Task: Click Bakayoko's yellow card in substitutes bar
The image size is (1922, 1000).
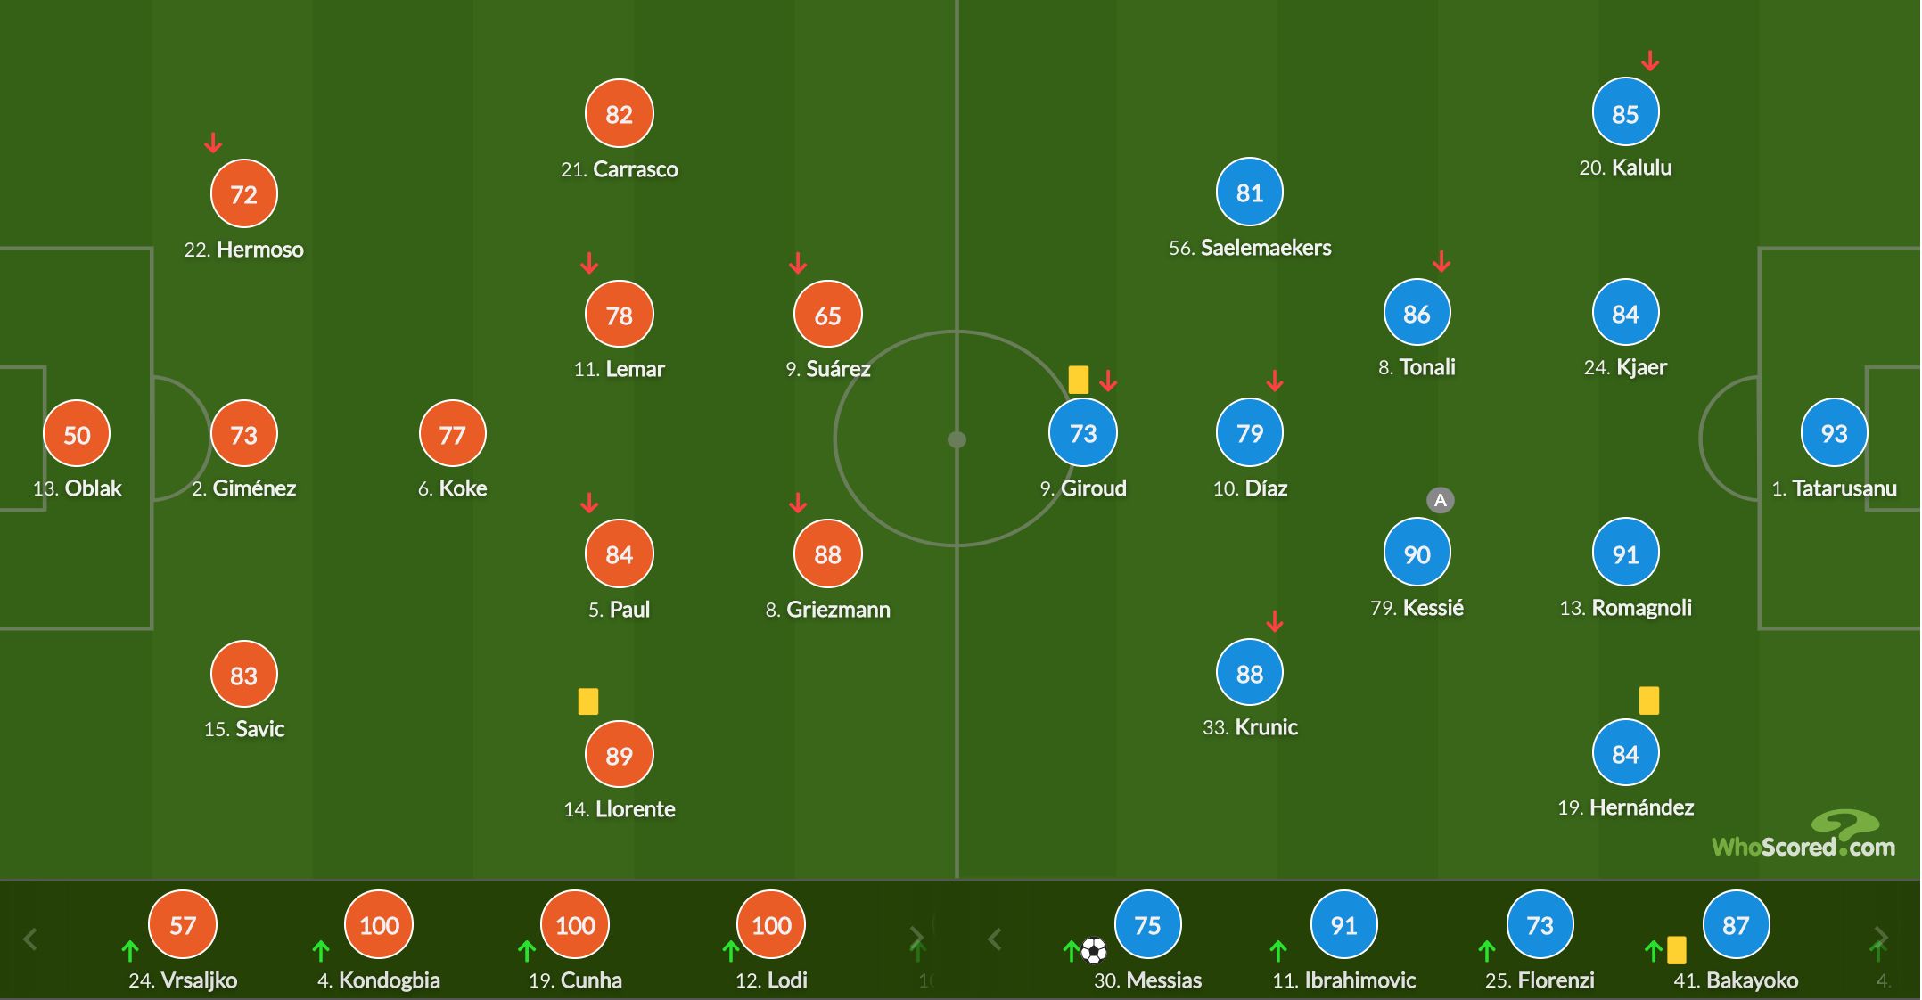Action: (1676, 950)
